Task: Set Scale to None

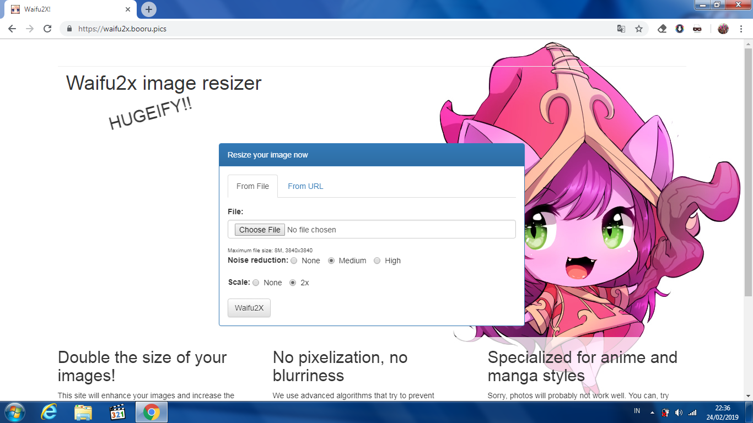Action: click(256, 283)
